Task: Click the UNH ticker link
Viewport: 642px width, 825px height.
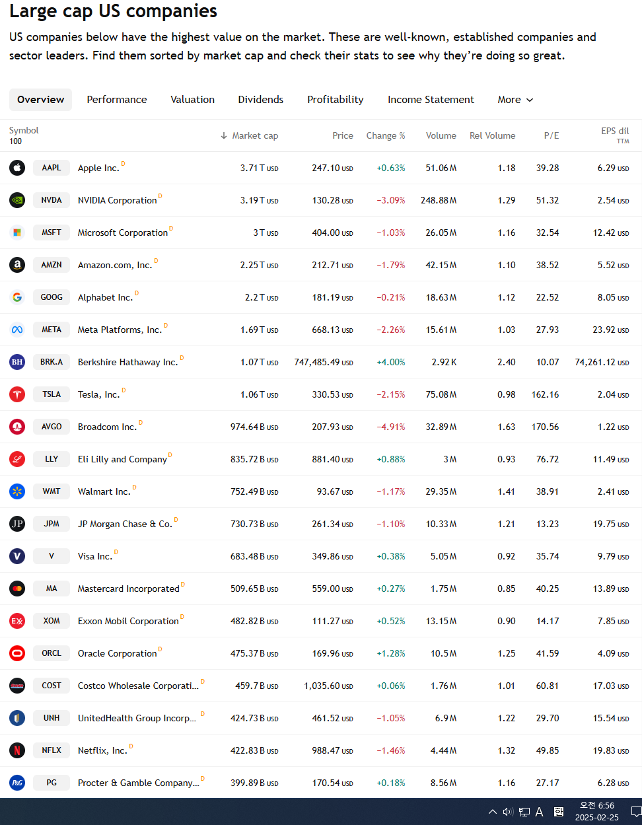Action: (x=52, y=718)
